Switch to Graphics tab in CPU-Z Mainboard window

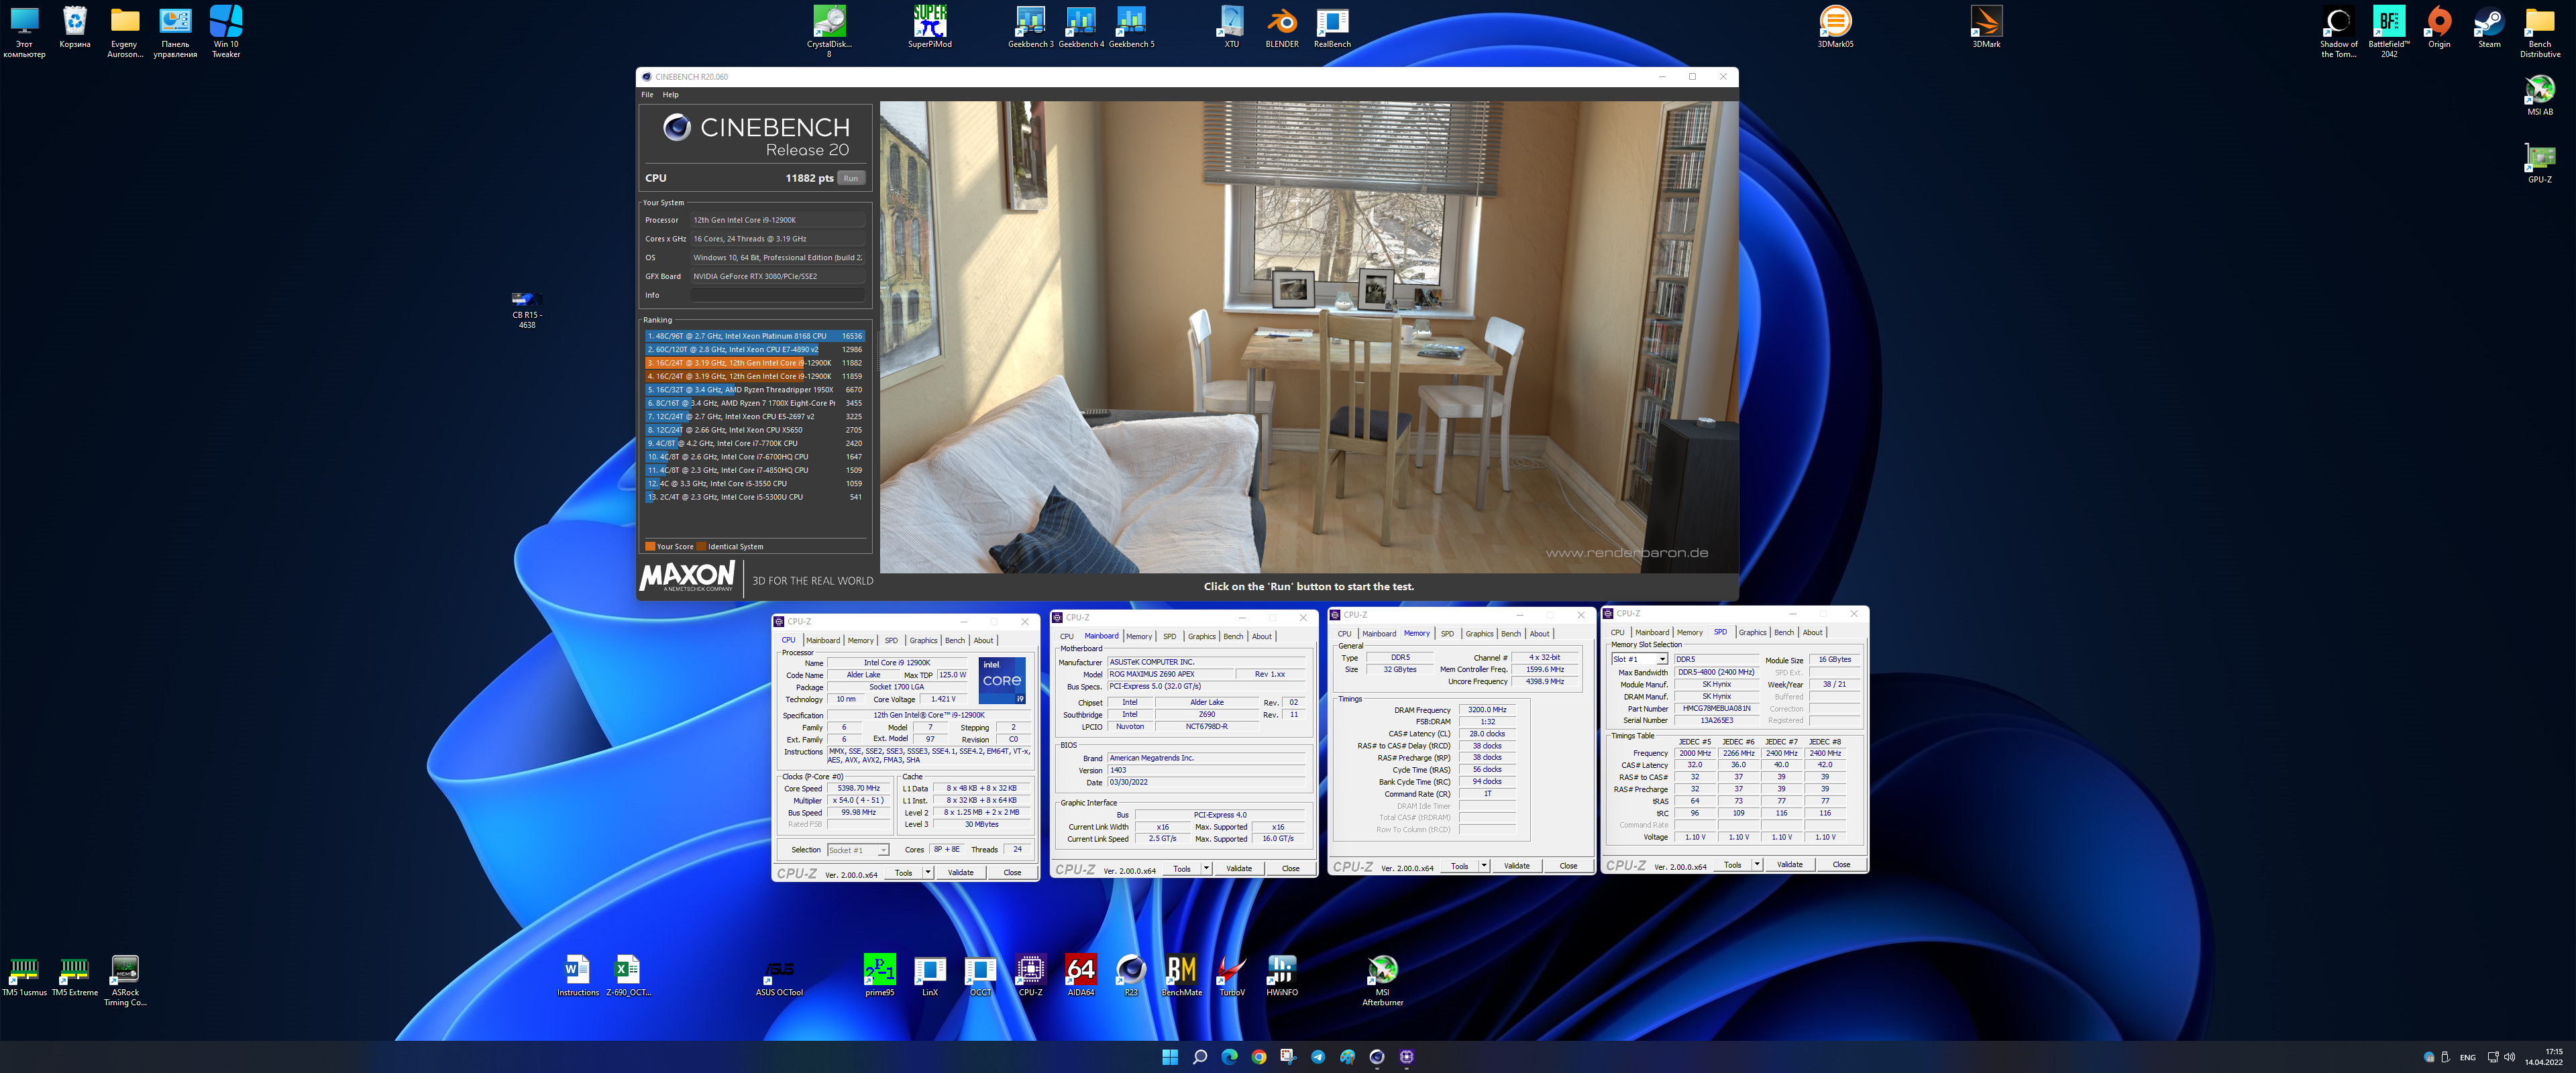click(x=1201, y=636)
